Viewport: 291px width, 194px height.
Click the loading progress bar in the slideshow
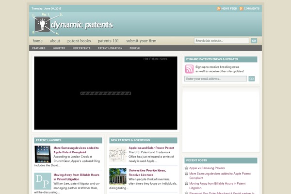click(106, 93)
